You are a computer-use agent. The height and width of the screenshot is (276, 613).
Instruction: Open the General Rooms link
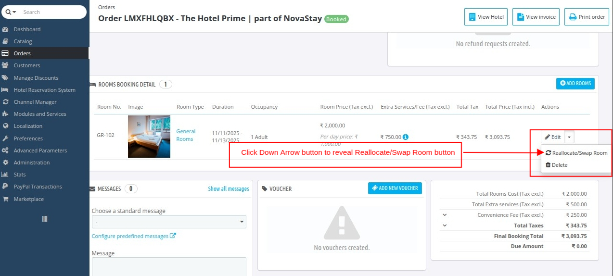click(185, 135)
